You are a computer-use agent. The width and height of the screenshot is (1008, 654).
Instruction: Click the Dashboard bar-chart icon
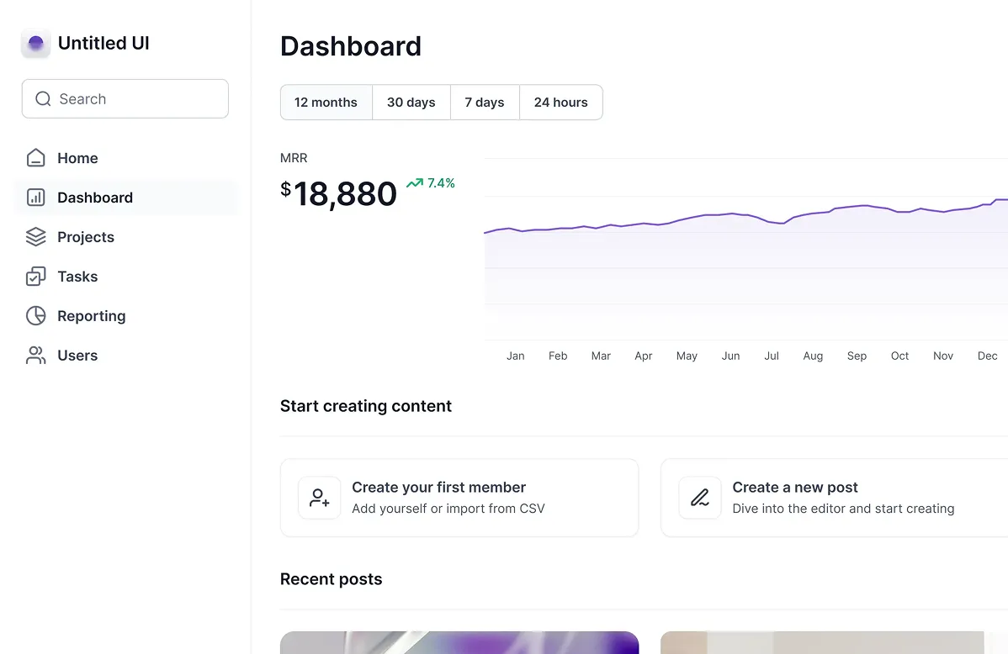click(x=36, y=198)
